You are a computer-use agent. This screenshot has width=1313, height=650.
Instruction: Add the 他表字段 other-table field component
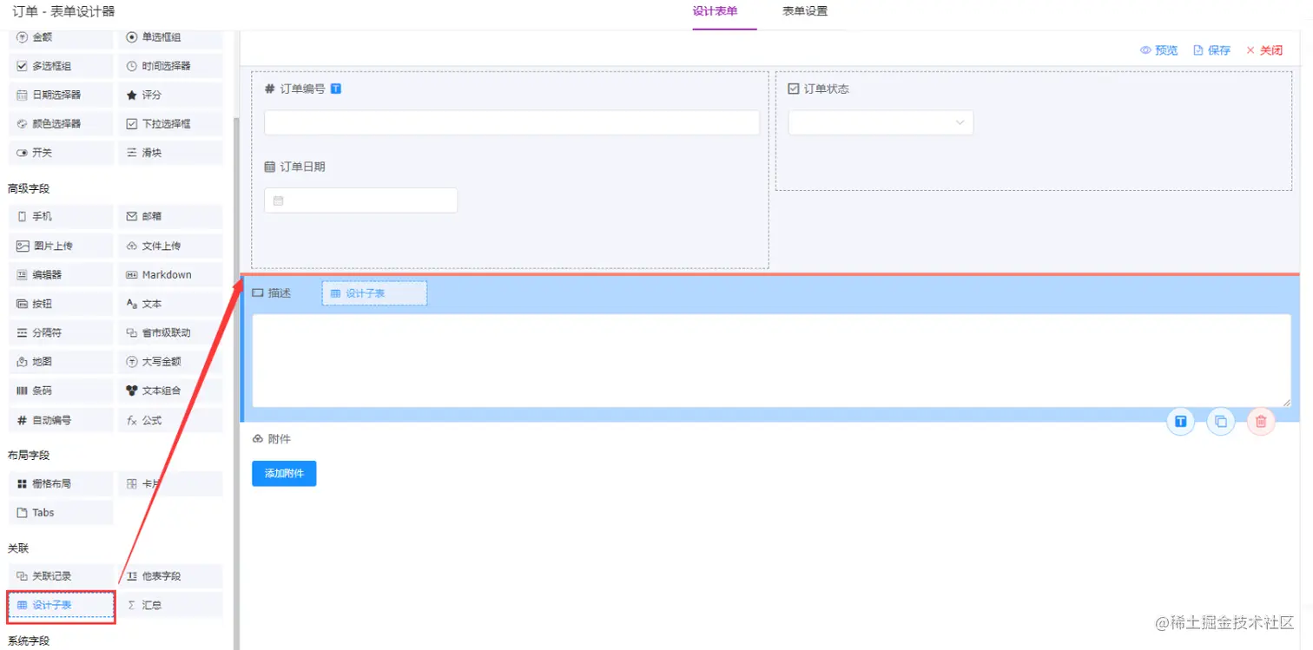(170, 576)
